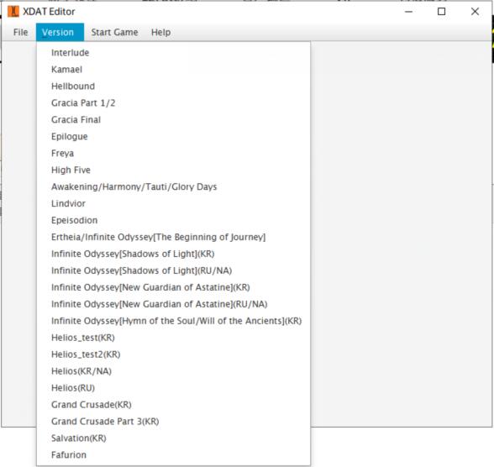This screenshot has height=467, width=494.
Task: Pick Grand Crusade Part 3(KR) version
Action: coord(173,422)
